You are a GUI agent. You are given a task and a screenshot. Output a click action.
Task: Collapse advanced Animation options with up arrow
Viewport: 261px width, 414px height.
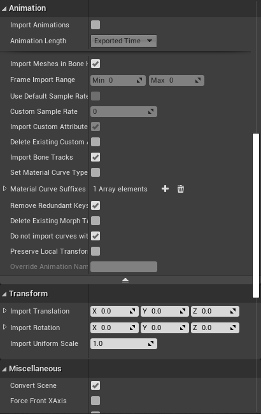[x=125, y=280]
